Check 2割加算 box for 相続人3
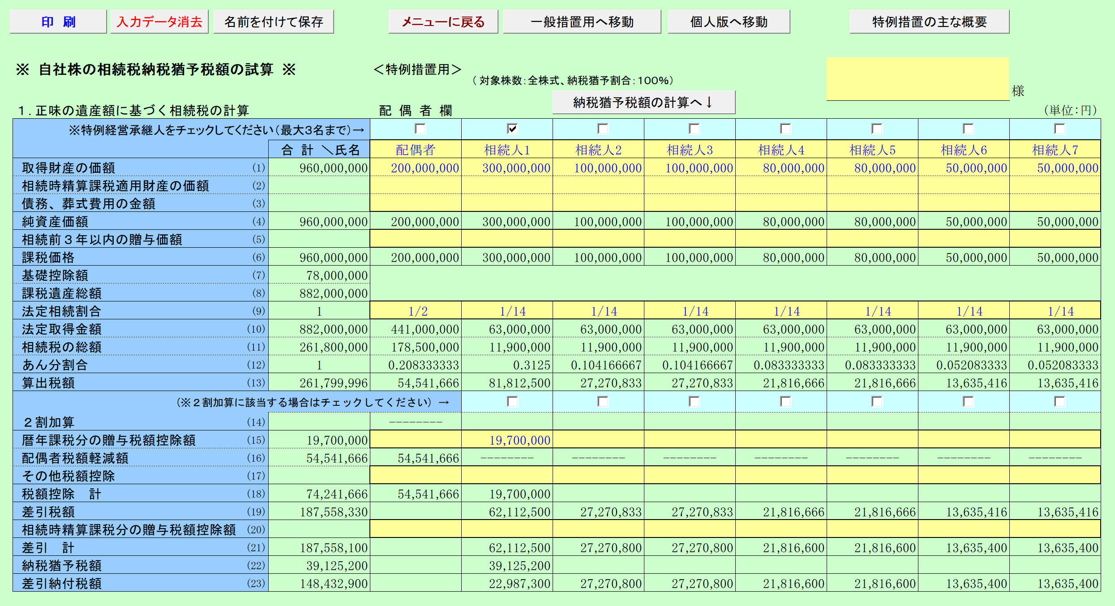1115x606 pixels. [694, 401]
